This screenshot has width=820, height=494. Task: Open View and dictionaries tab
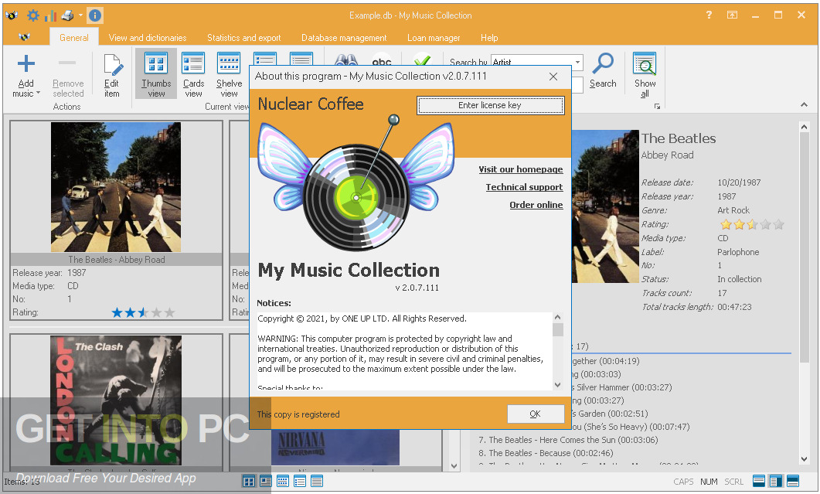tap(148, 38)
